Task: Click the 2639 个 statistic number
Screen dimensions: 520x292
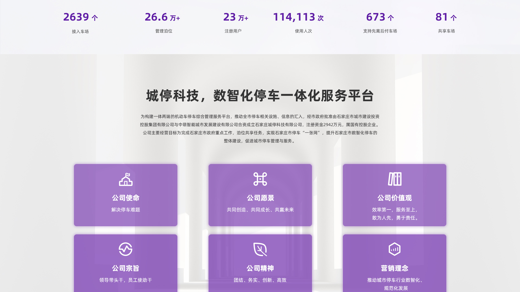Action: [80, 17]
